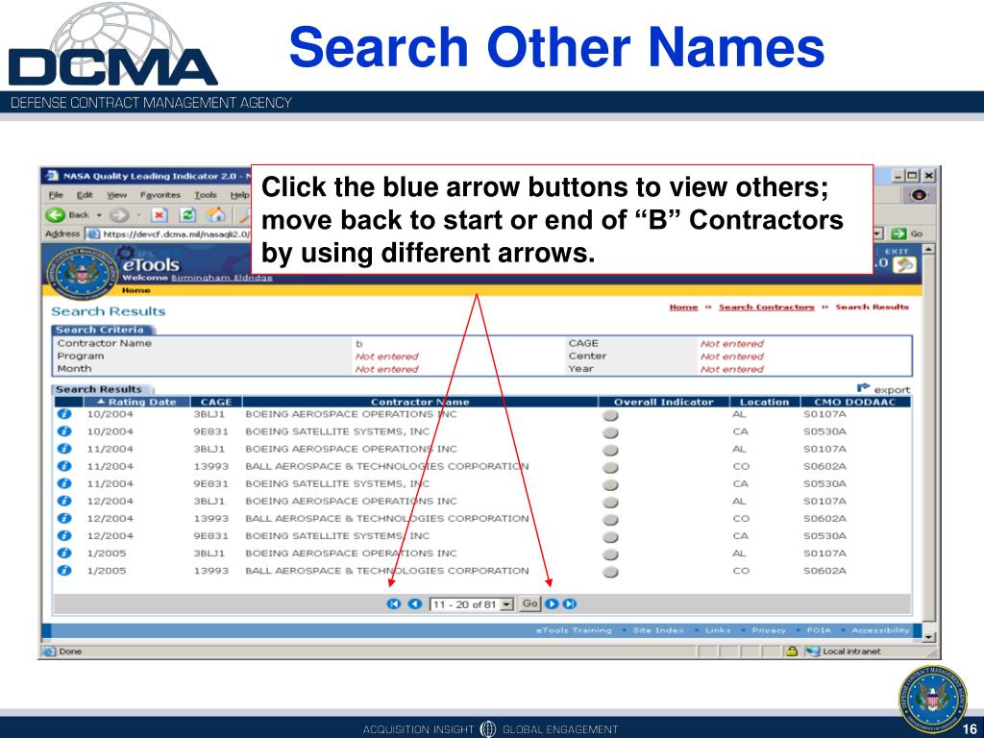984x738 pixels.
Task: Open the Privacy footer link
Action: point(769,630)
